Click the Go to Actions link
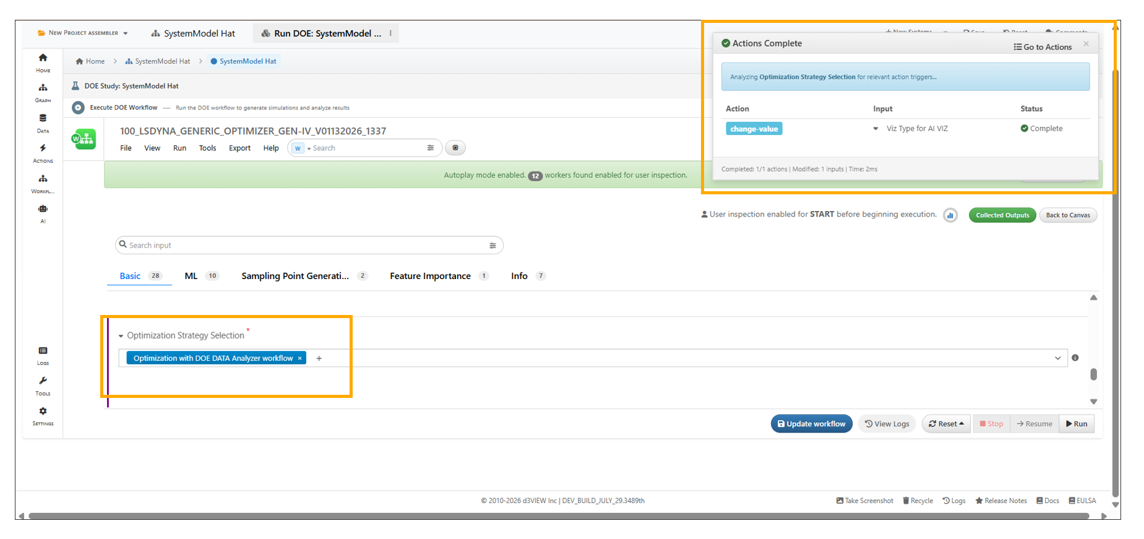This screenshot has width=1144, height=539. tap(1043, 47)
